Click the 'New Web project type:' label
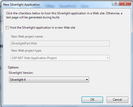This screenshot has width=133, height=107. [x=26, y=51]
